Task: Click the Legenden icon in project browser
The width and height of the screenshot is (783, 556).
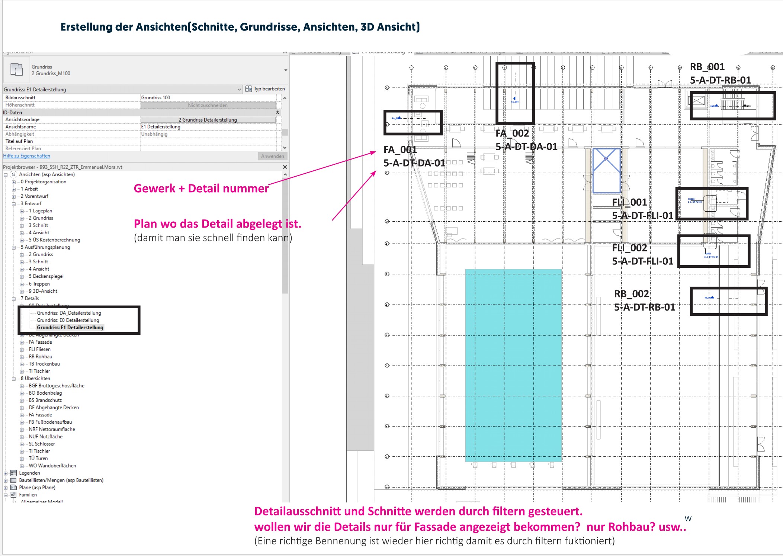Action: 14,473
